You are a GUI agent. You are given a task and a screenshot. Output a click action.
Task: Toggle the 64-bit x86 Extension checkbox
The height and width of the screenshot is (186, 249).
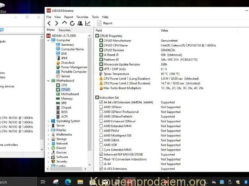(101, 102)
